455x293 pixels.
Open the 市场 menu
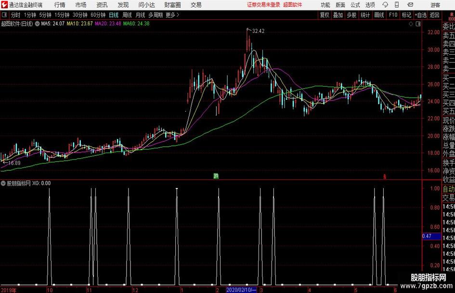click(81, 5)
